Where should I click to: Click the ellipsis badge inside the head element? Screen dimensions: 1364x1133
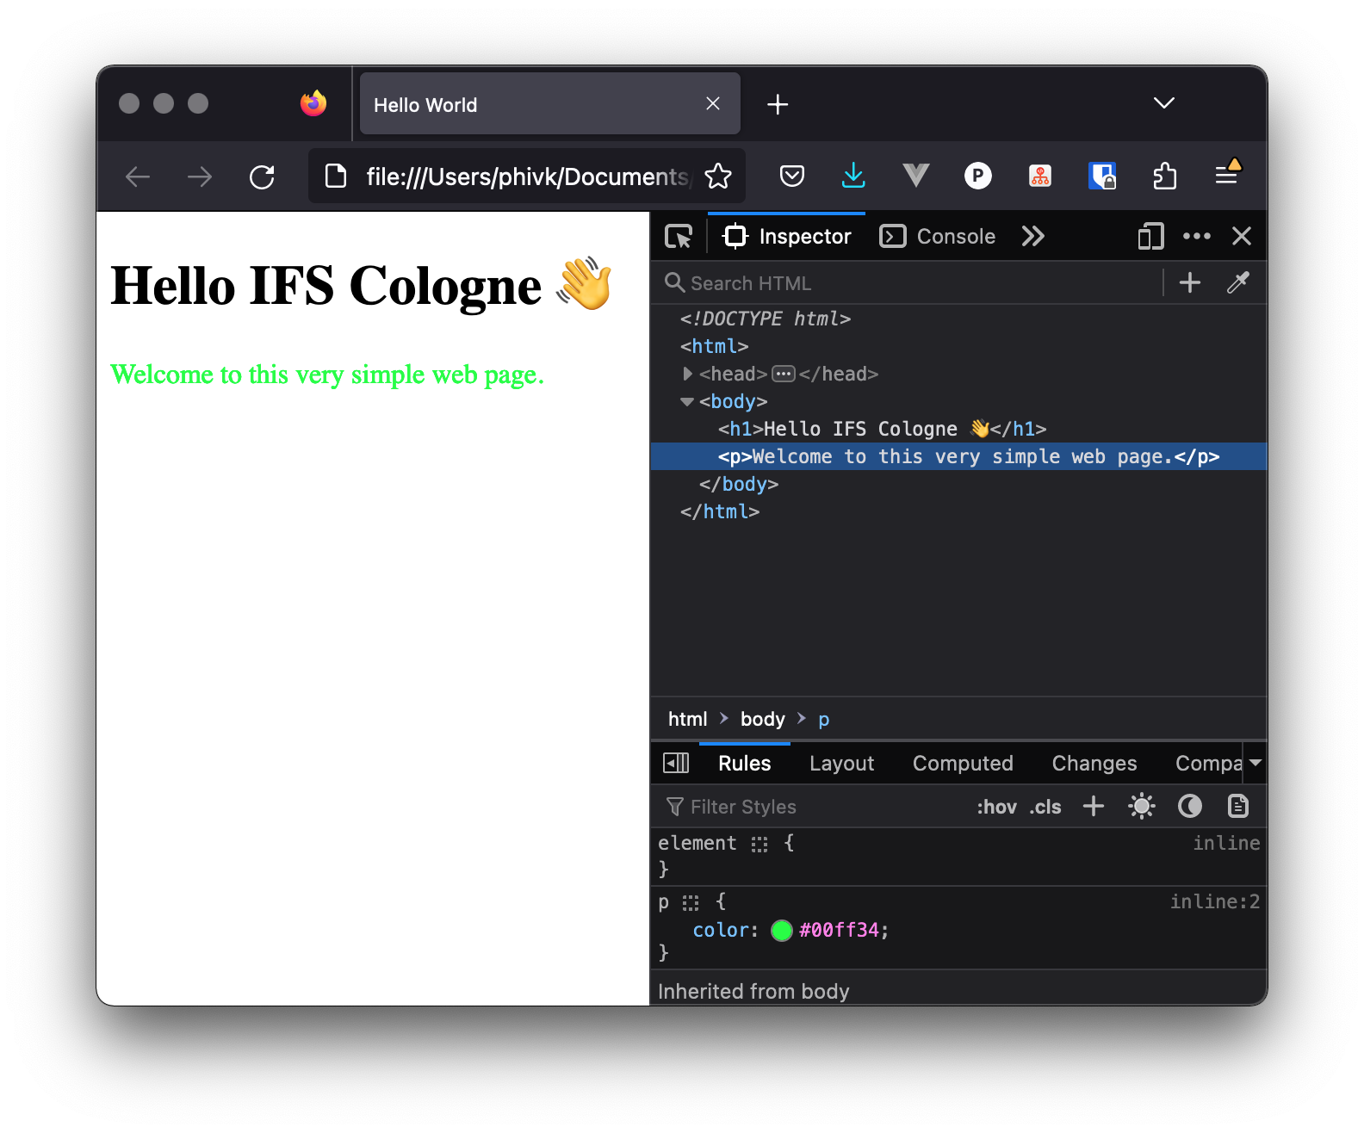click(784, 374)
